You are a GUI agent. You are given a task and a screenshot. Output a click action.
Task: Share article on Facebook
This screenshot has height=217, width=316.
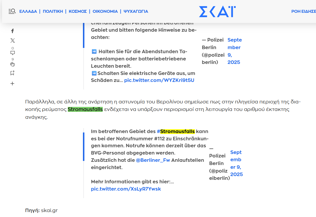13,31
